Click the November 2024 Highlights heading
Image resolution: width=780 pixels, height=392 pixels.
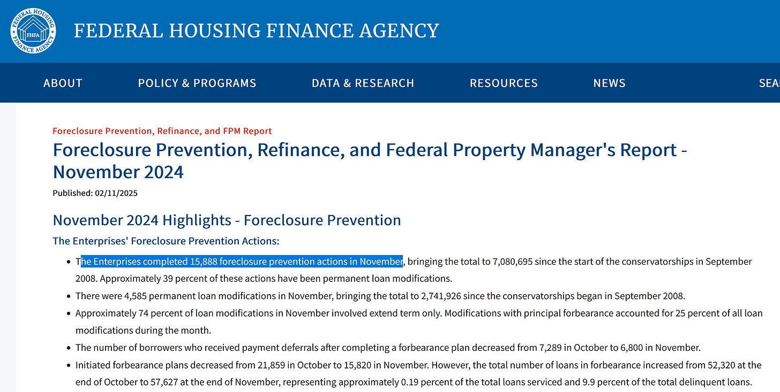pos(227,220)
